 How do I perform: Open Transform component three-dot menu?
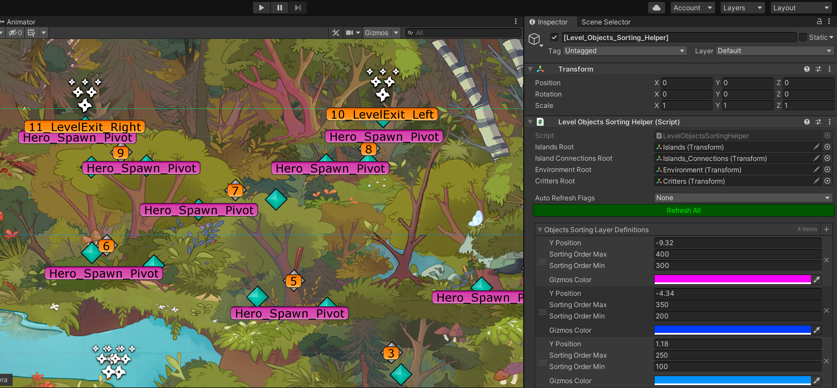(x=830, y=69)
